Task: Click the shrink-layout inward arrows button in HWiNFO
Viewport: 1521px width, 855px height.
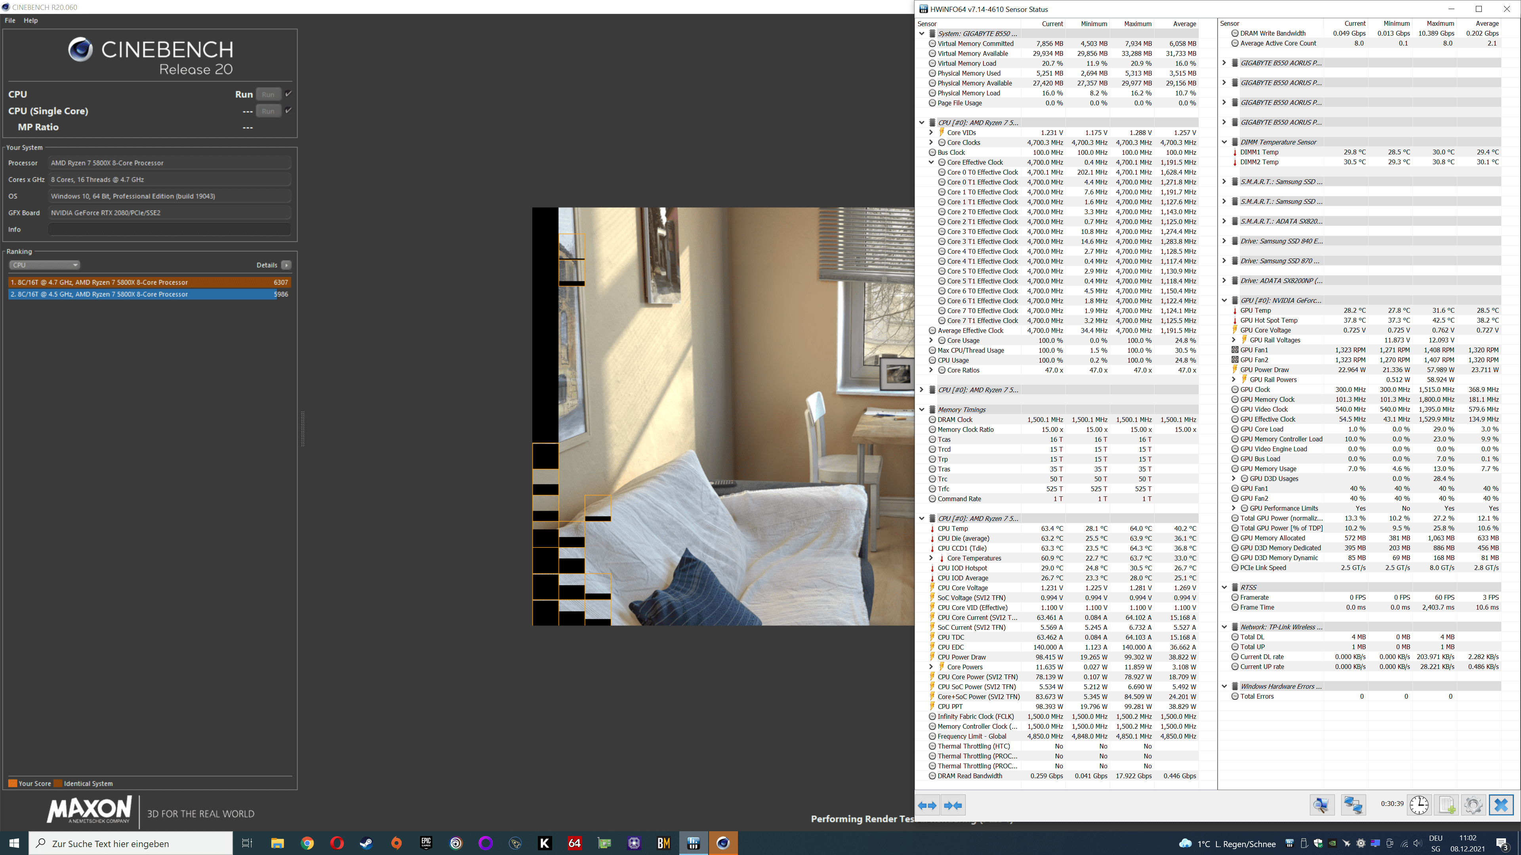Action: click(953, 806)
